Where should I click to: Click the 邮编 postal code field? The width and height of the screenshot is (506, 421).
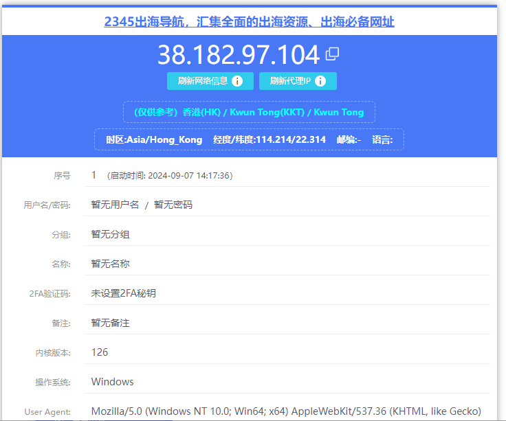pos(349,139)
